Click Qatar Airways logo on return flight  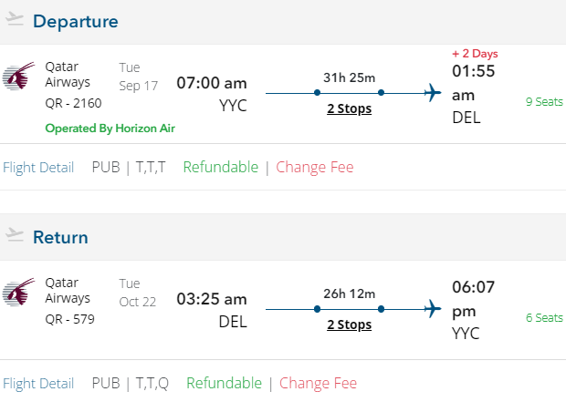pos(17,293)
